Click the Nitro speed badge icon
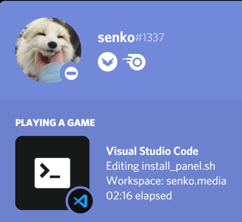 click(x=134, y=62)
